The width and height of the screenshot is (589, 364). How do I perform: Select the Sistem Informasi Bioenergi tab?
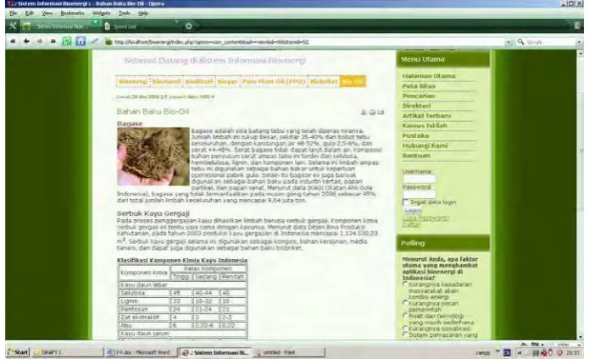(x=60, y=26)
